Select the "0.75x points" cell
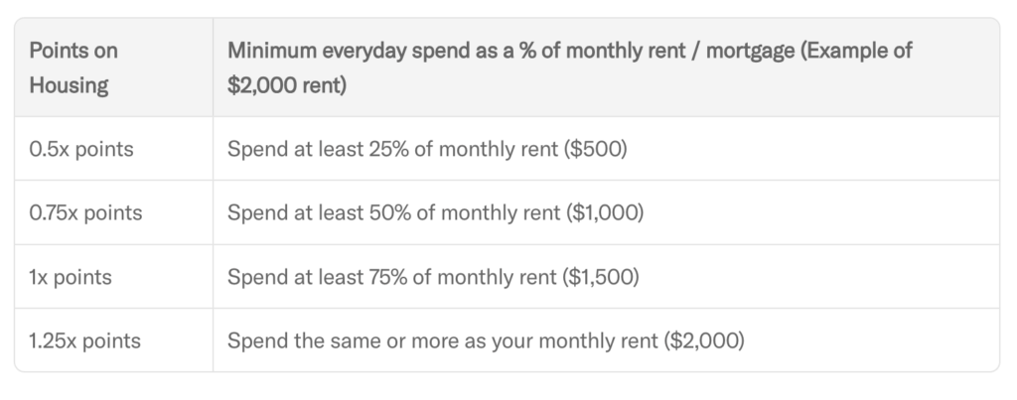The height and width of the screenshot is (400, 1017). tap(85, 212)
